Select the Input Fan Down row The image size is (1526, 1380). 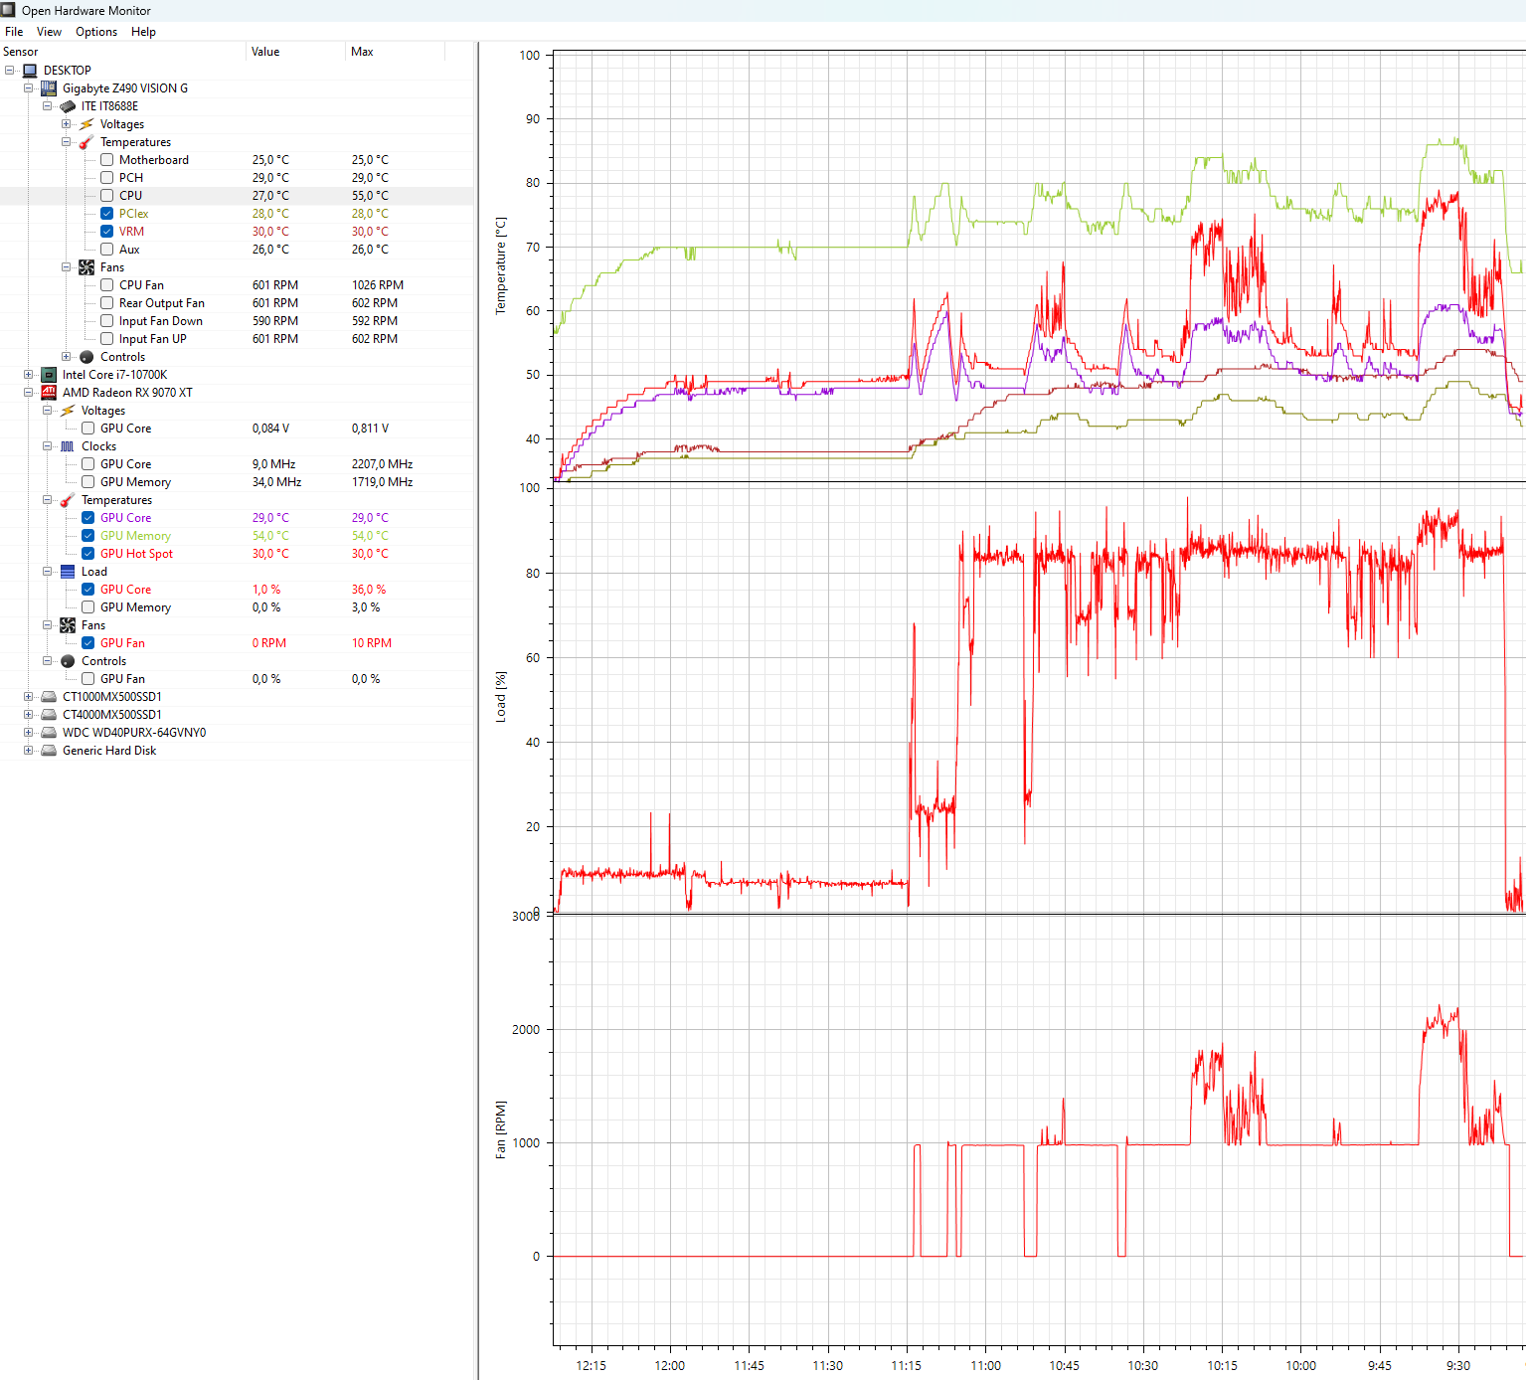tap(237, 321)
